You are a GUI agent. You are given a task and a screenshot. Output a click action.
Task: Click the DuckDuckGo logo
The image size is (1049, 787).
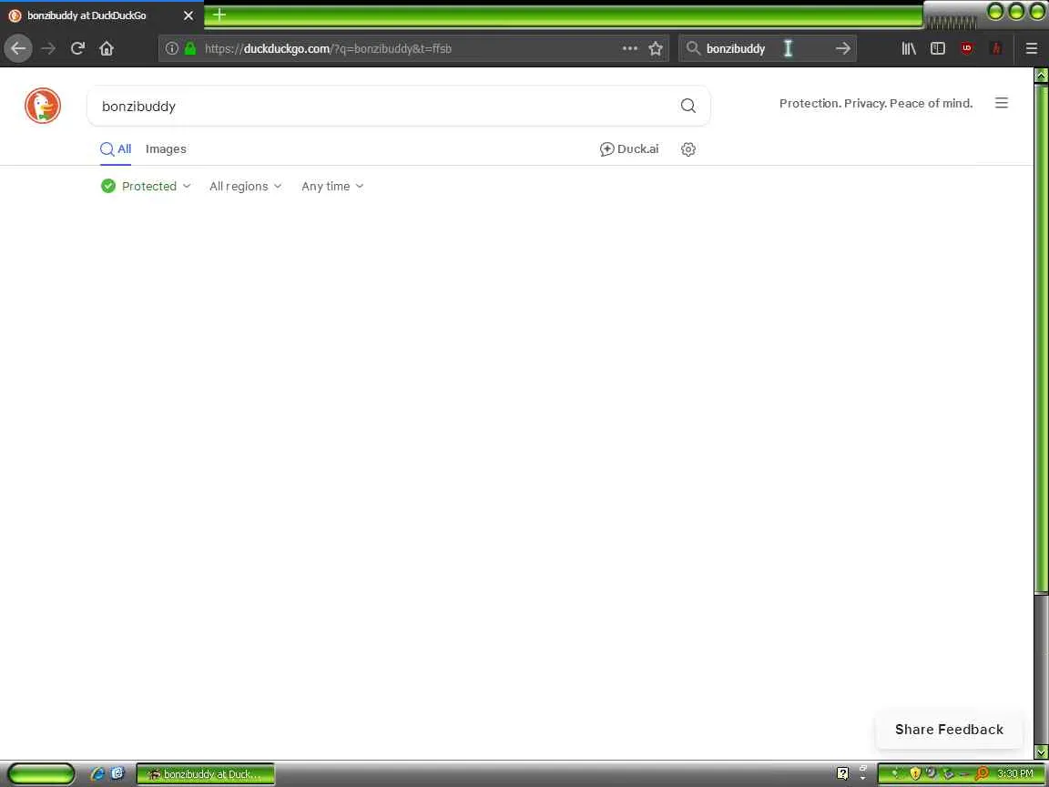tap(43, 106)
